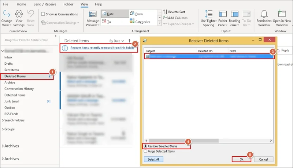
Task: Open the Inbox folder
Action: pos(8,57)
